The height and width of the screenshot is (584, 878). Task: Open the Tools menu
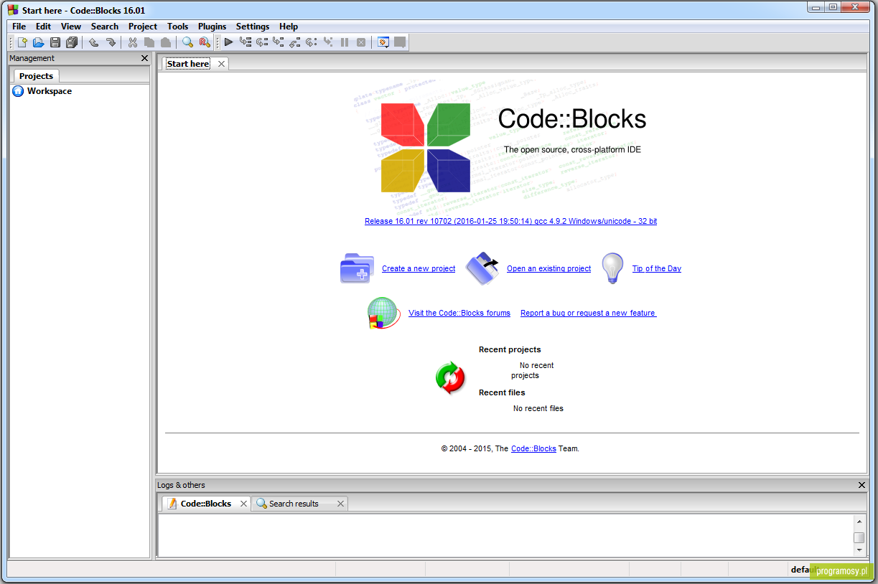[178, 27]
